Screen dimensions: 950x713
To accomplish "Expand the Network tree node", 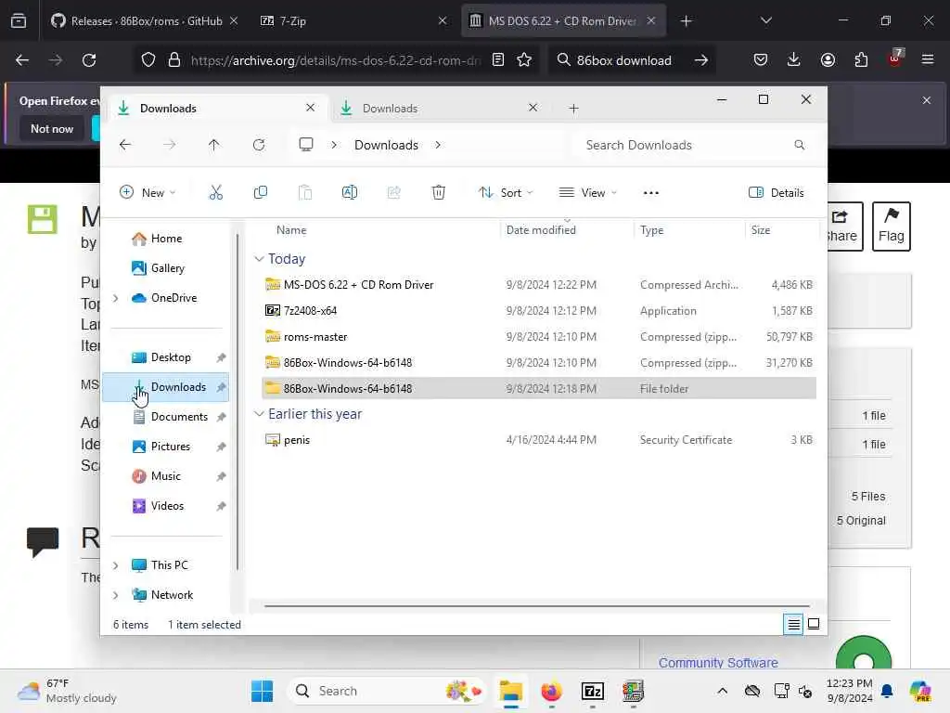I will point(116,595).
